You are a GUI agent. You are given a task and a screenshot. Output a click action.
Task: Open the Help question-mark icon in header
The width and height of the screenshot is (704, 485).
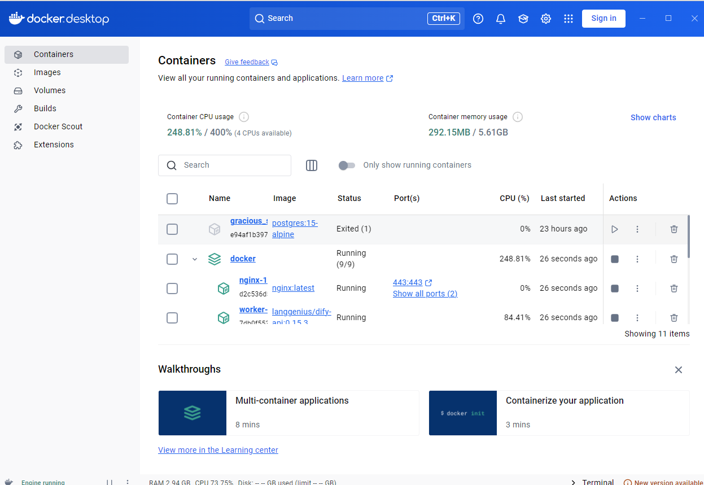coord(478,19)
